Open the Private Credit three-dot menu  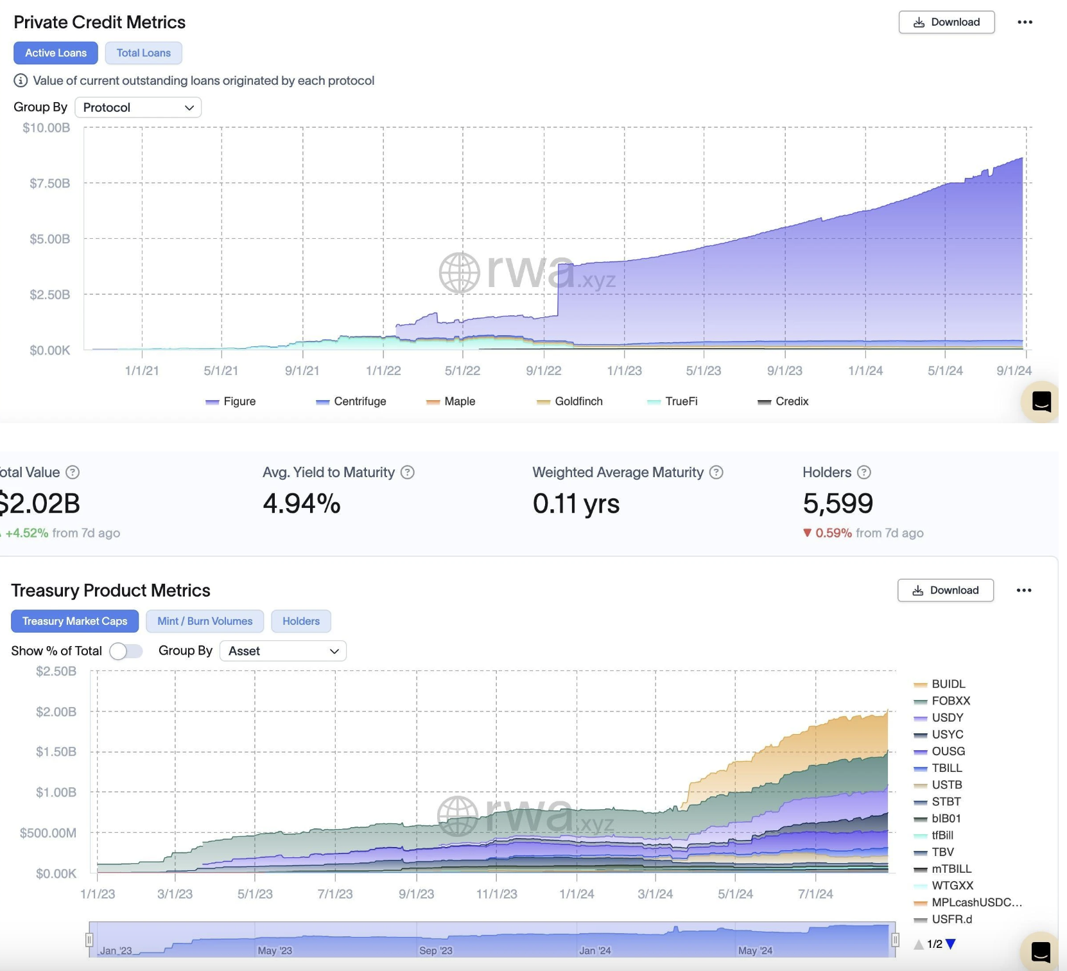click(x=1025, y=22)
